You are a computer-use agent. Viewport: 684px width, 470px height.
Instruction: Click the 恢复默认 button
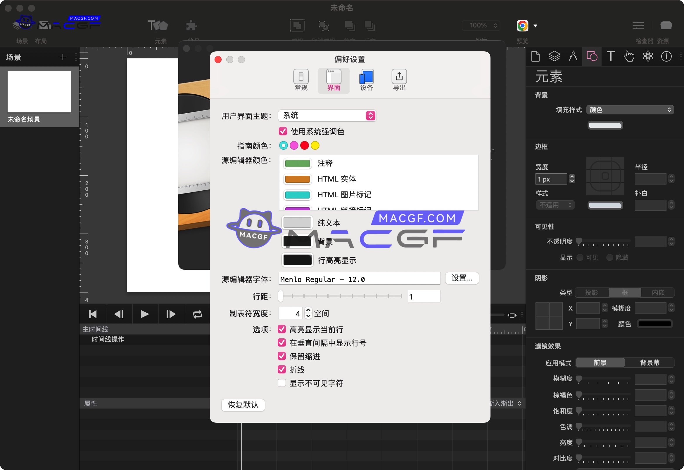click(x=243, y=405)
